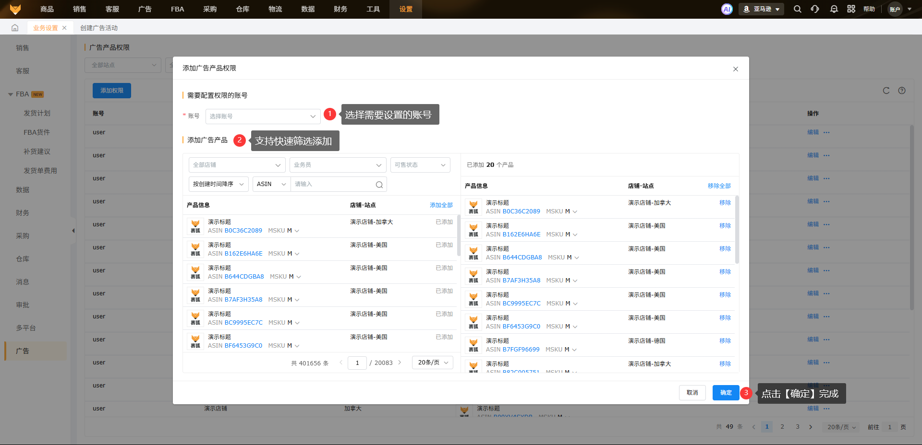Click the search icon in ASIN input
The height and width of the screenshot is (445, 922).
click(379, 185)
